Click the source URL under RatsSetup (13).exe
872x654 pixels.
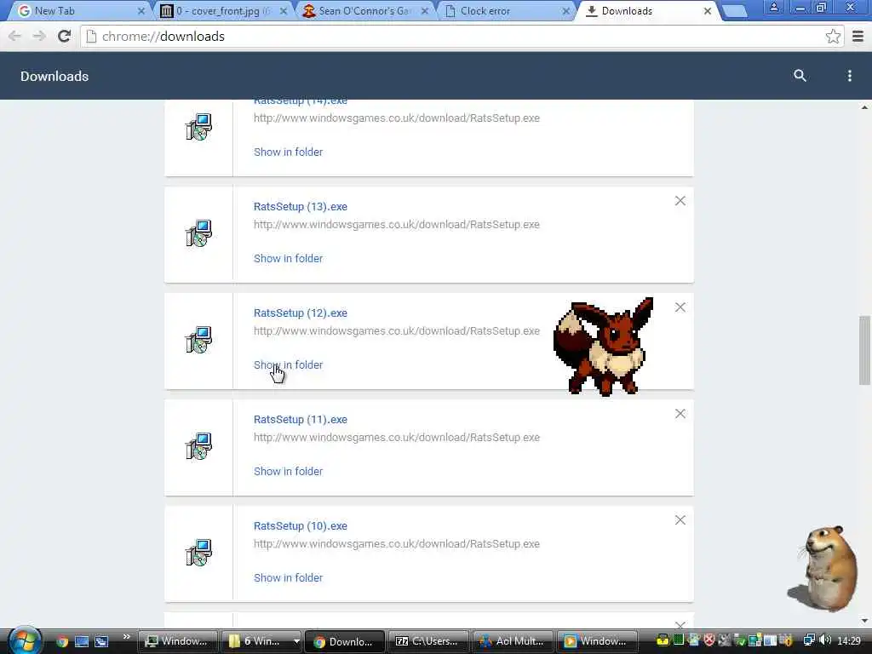[x=397, y=225]
